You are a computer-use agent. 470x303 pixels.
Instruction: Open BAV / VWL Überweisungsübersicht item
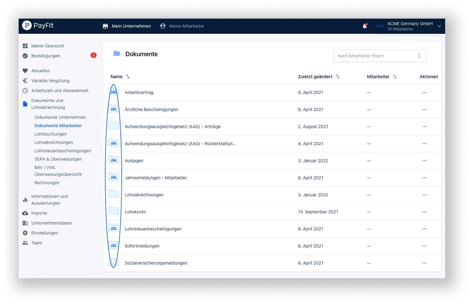[58, 171]
